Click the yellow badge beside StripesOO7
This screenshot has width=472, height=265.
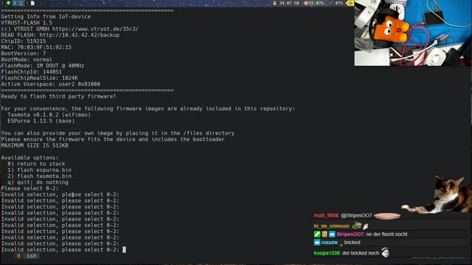pyautogui.click(x=324, y=234)
